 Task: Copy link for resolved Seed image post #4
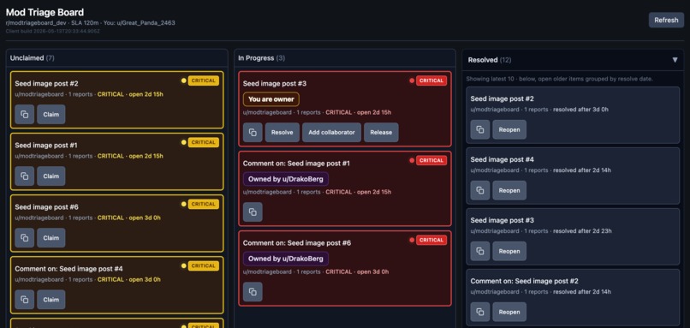[x=480, y=191]
